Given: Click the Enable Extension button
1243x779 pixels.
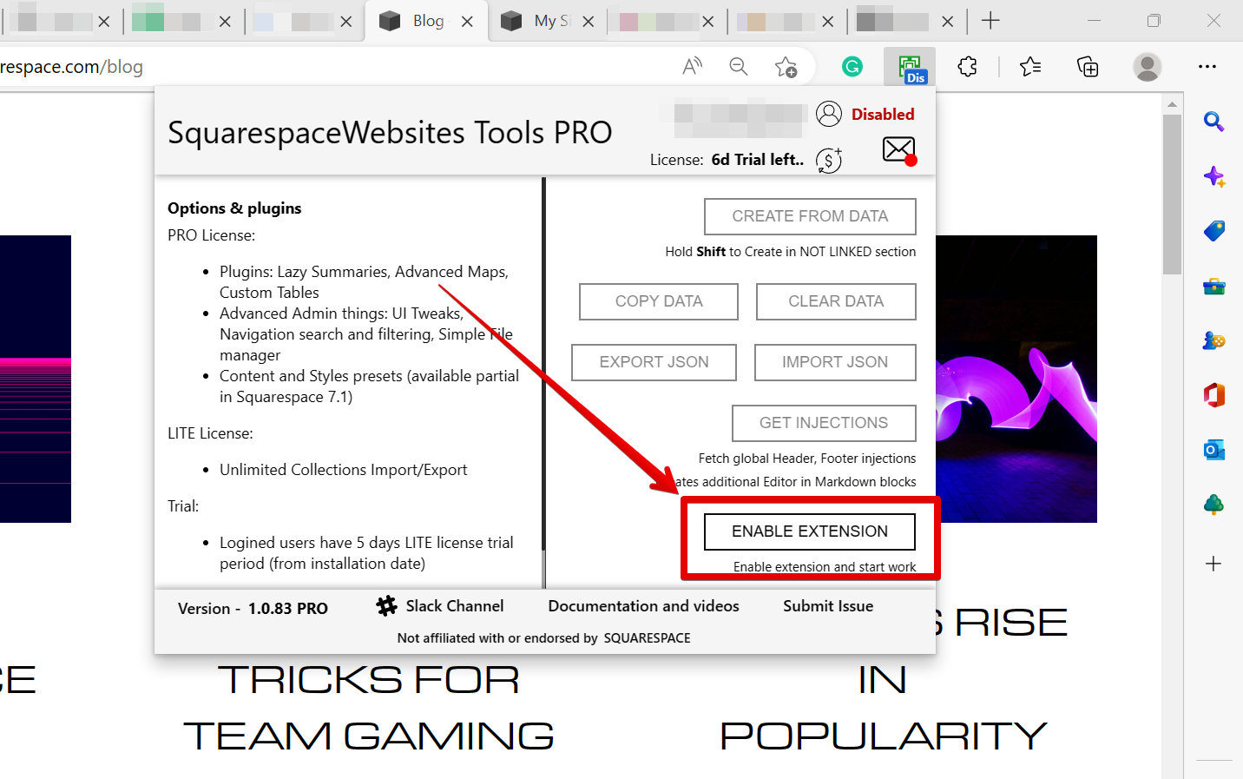Looking at the screenshot, I should (x=810, y=531).
